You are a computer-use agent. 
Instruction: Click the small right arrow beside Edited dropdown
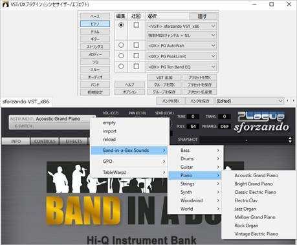click(x=293, y=101)
